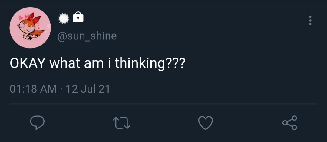The image size is (327, 142).
Task: Click the 'AM' portion of the timestamp
Action: tap(48, 89)
